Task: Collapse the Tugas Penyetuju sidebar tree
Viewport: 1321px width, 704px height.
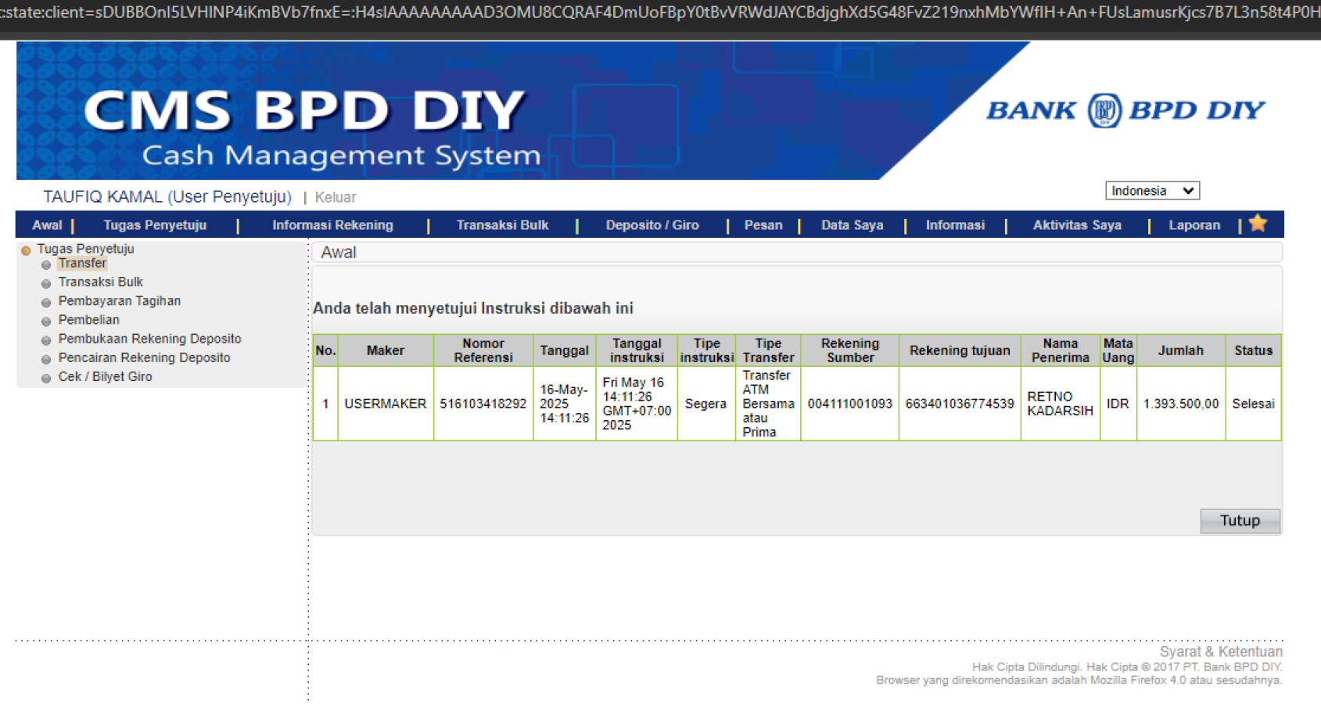Action: click(26, 250)
